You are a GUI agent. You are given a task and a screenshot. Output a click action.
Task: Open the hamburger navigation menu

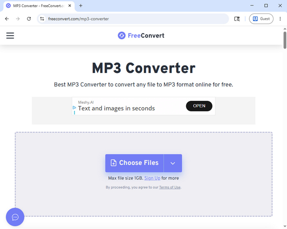[10, 35]
